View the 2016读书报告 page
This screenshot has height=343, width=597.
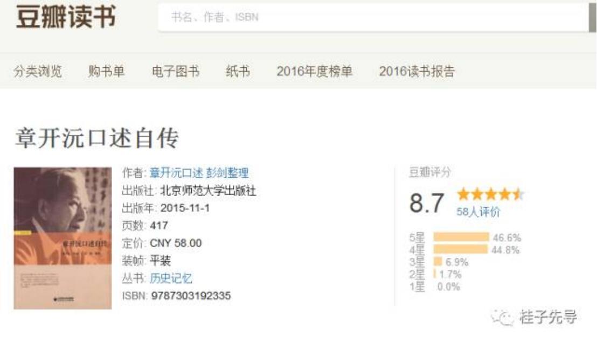[x=416, y=71]
